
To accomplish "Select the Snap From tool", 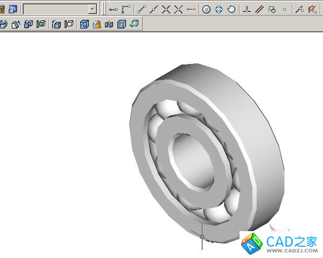I will pos(126,9).
